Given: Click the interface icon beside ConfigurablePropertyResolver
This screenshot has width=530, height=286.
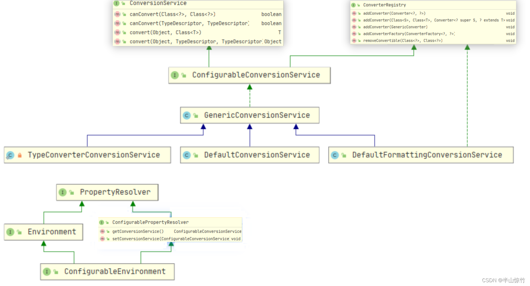Looking at the screenshot, I should [102, 222].
